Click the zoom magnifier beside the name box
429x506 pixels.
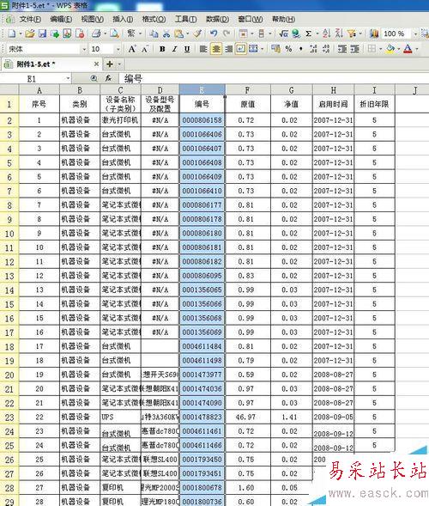[x=94, y=78]
